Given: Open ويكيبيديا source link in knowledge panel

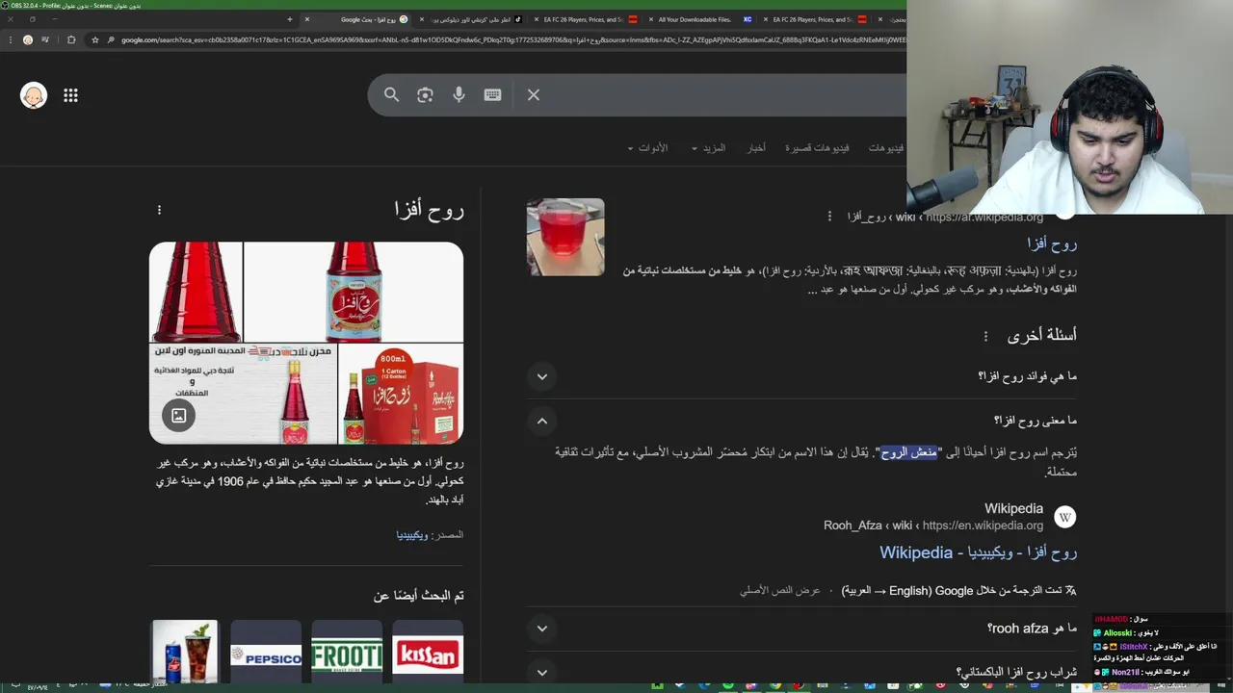Looking at the screenshot, I should point(412,534).
